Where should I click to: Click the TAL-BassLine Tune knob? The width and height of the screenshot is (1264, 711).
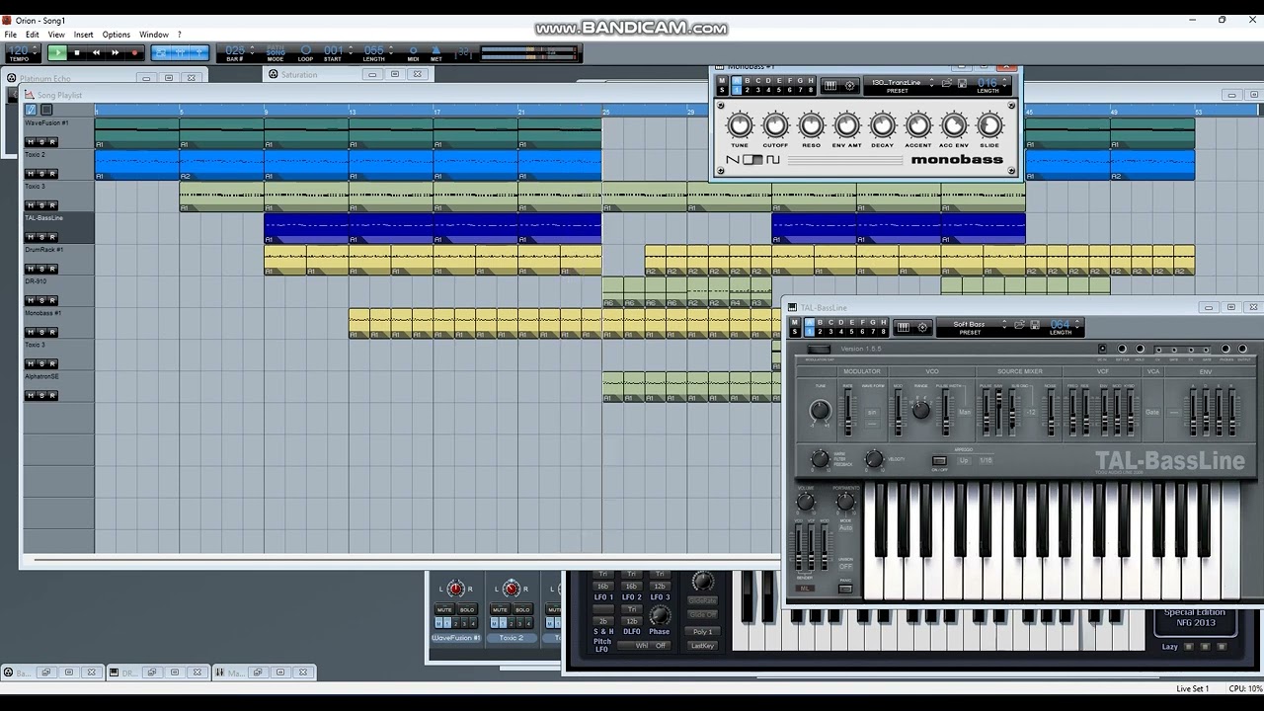coord(820,410)
